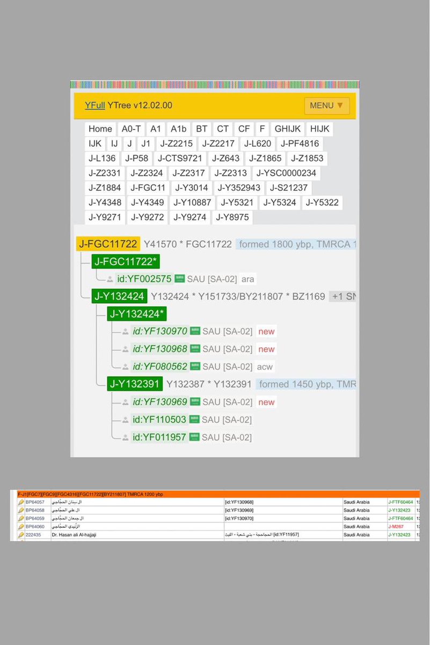430x645 pixels.
Task: Open sample id:YF130968
Action: point(159,349)
